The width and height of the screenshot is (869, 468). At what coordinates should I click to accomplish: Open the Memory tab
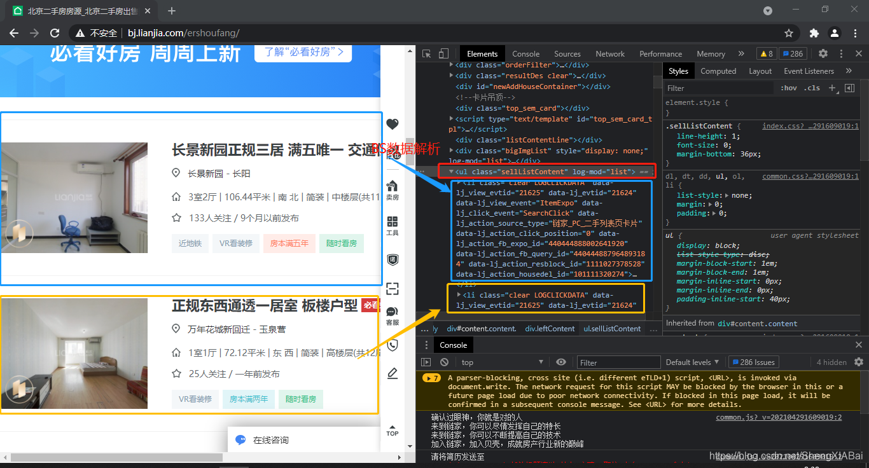pyautogui.click(x=711, y=54)
